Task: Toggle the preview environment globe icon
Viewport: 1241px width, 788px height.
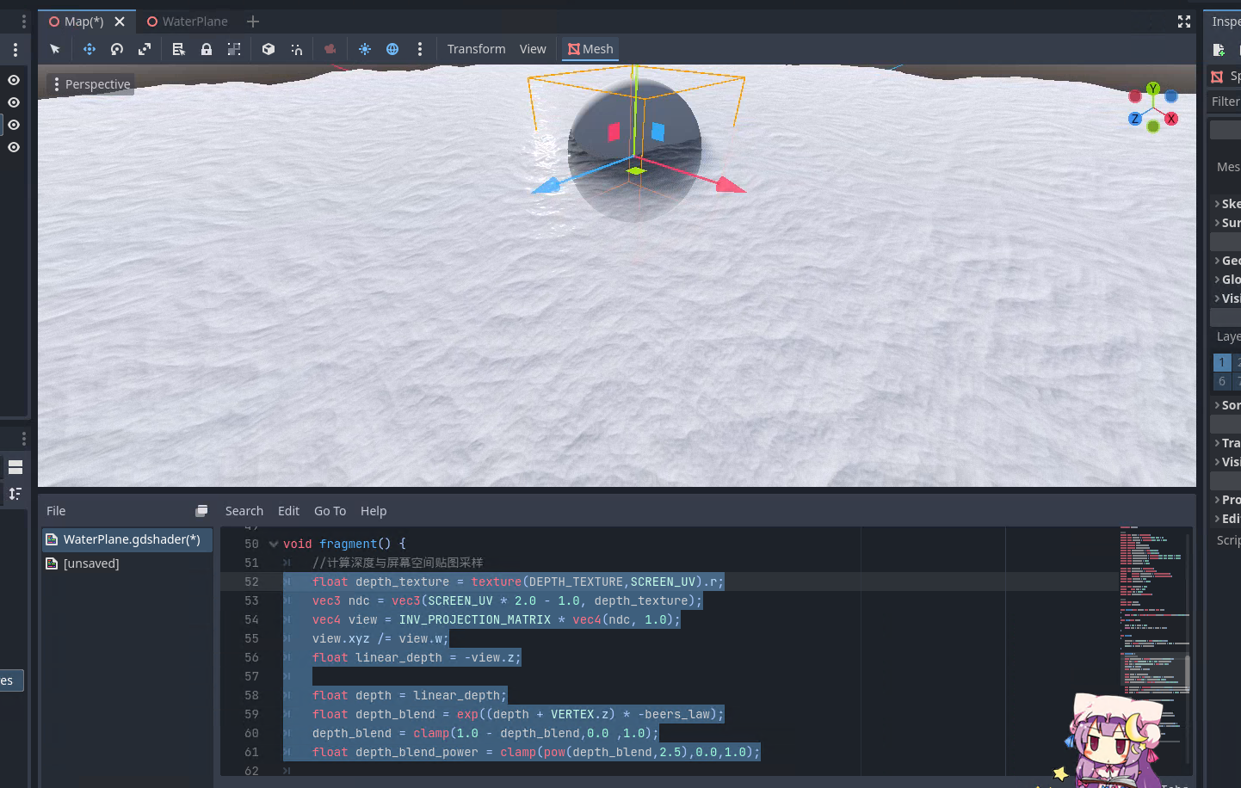Action: [x=392, y=49]
